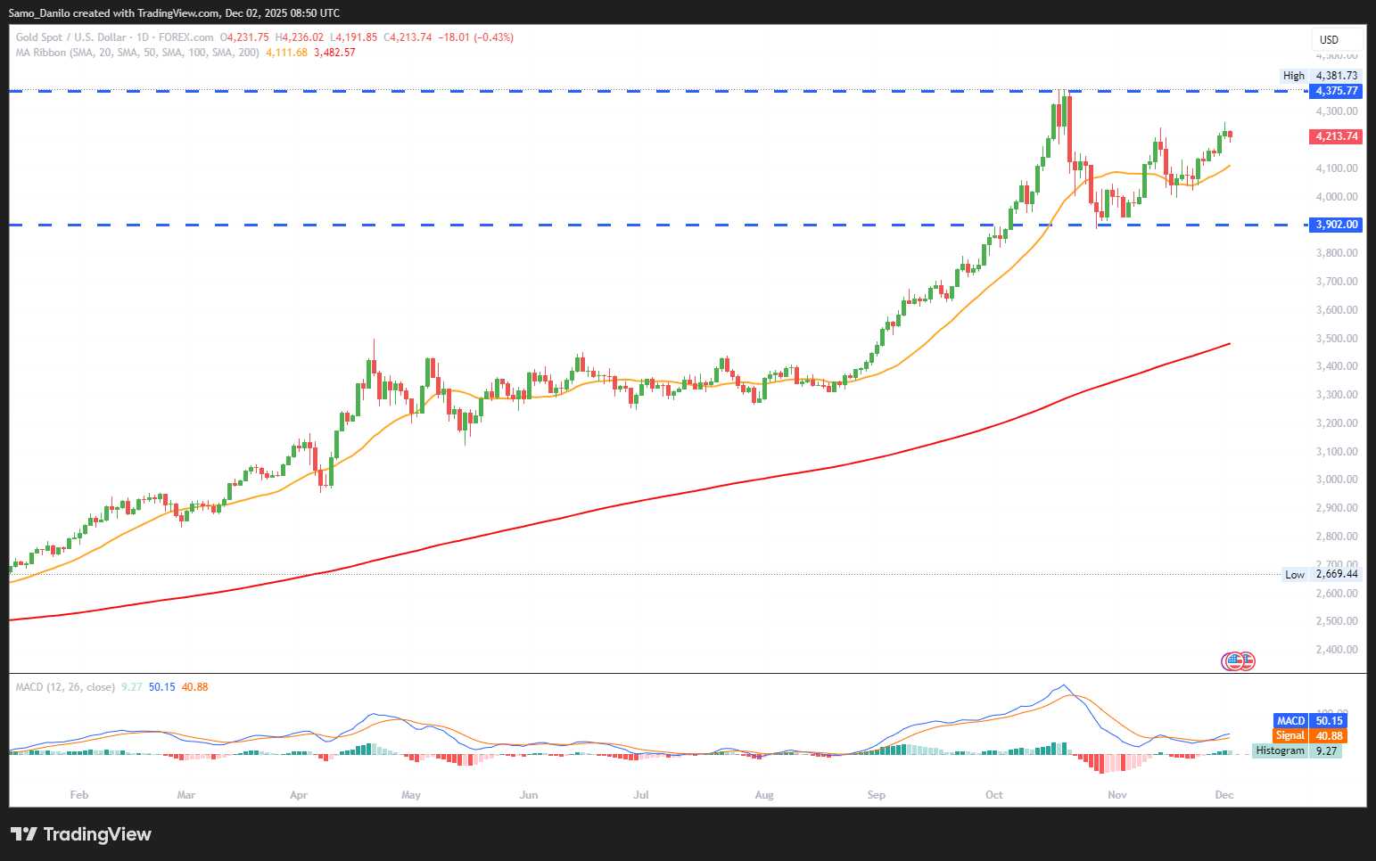This screenshot has width=1376, height=861.
Task: Click the 4,375.77 resistance price label
Action: [1336, 91]
